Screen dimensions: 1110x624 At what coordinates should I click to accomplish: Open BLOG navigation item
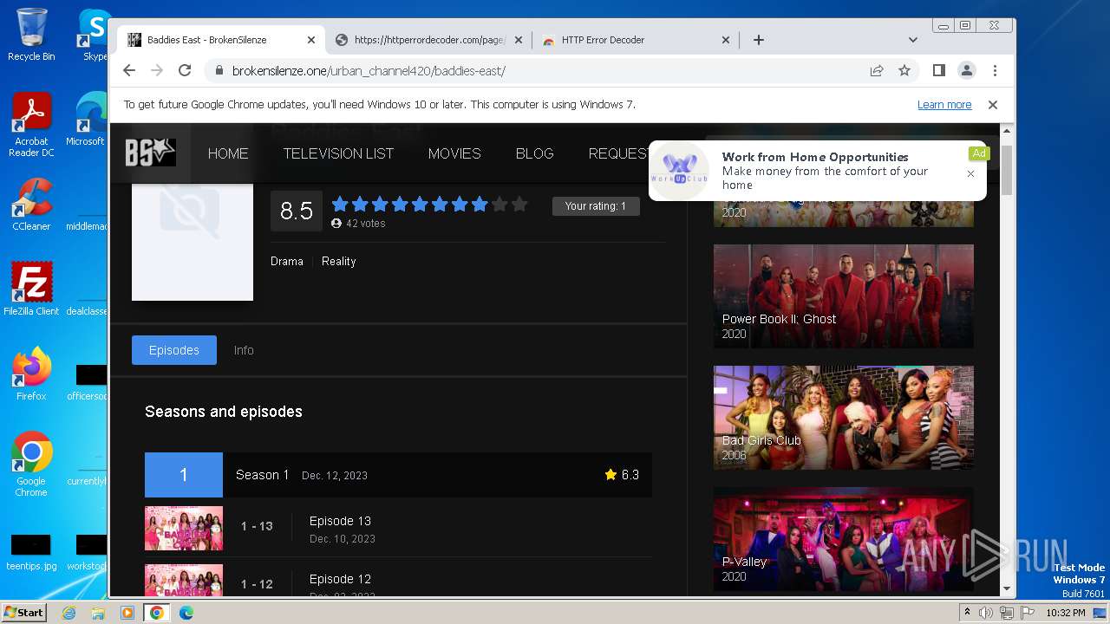tap(534, 153)
